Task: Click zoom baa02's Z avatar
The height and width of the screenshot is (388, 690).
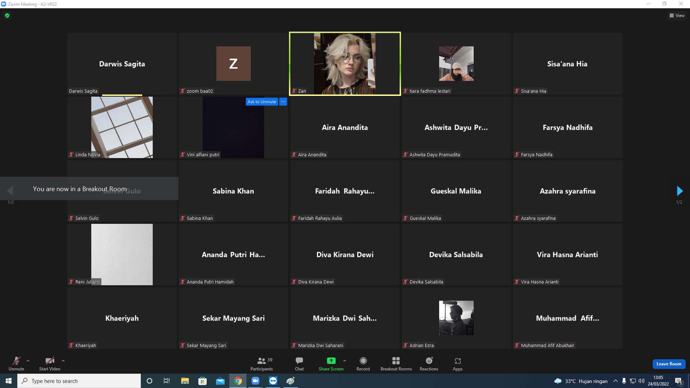Action: [x=233, y=64]
